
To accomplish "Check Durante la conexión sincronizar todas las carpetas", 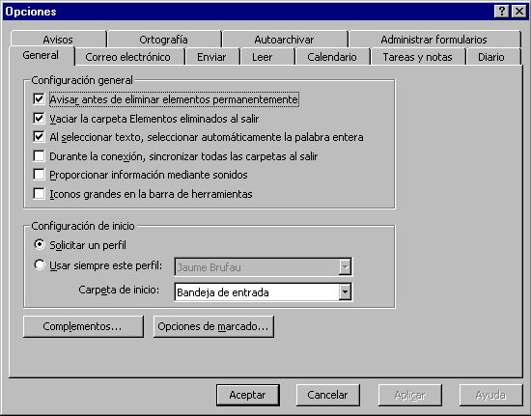I will 39,156.
